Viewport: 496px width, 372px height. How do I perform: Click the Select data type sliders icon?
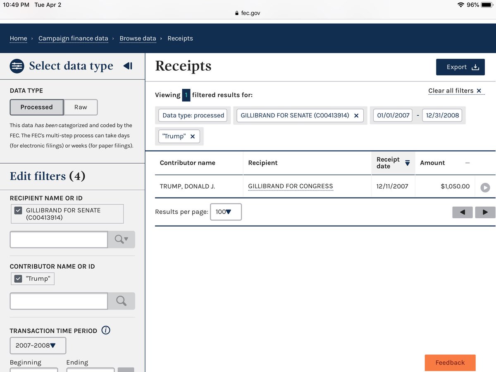point(17,66)
